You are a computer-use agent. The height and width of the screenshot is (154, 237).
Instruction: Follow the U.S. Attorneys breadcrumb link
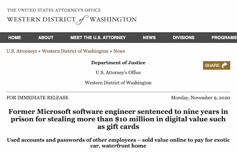click(x=22, y=51)
